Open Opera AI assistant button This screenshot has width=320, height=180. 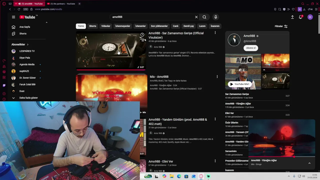coord(310,9)
